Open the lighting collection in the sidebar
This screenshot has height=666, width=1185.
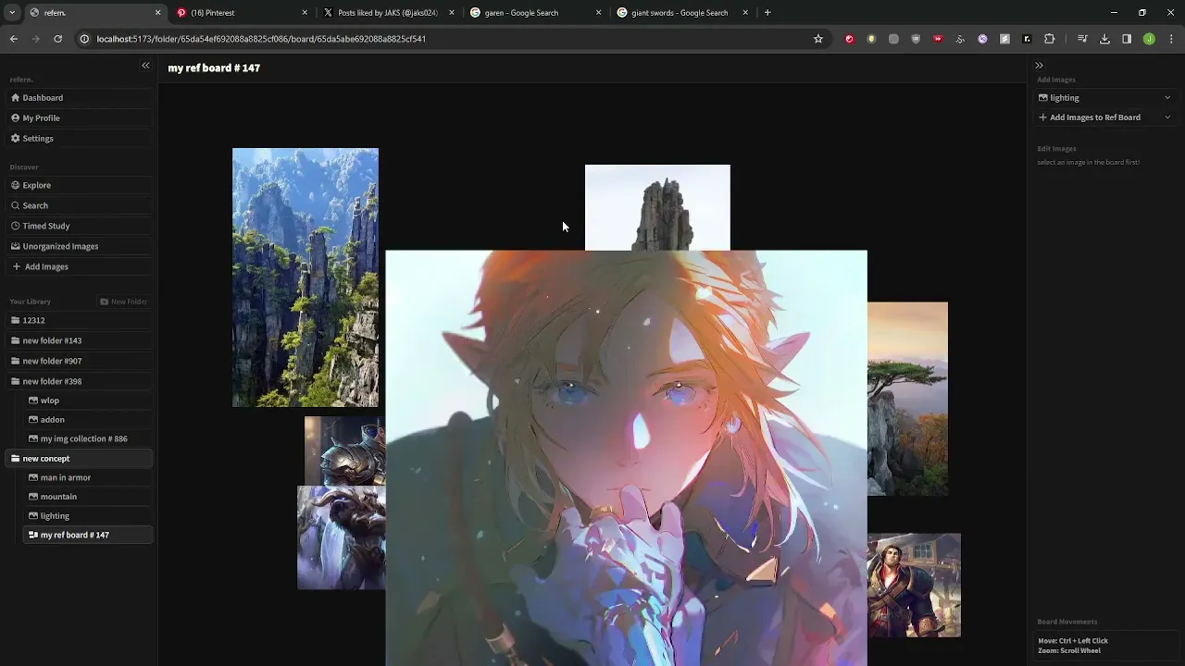(88, 516)
